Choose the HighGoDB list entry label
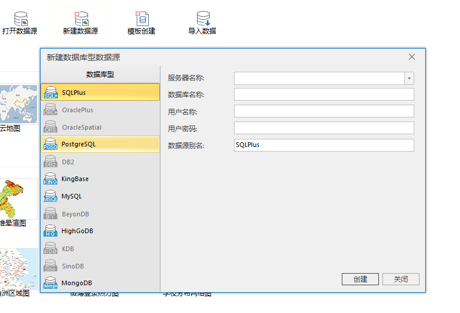 pyautogui.click(x=77, y=231)
